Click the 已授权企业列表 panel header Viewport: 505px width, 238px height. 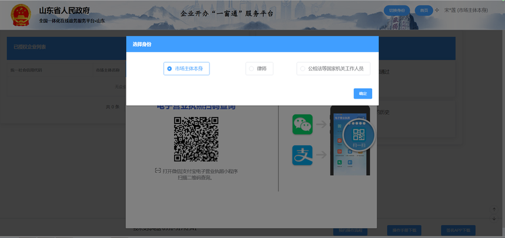(x=66, y=48)
